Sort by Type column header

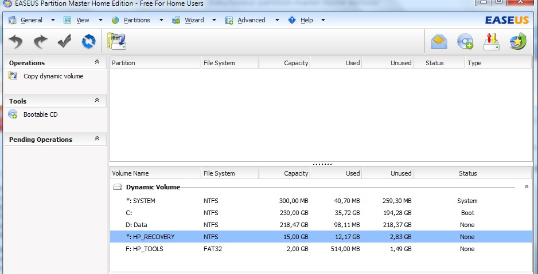tap(499, 63)
